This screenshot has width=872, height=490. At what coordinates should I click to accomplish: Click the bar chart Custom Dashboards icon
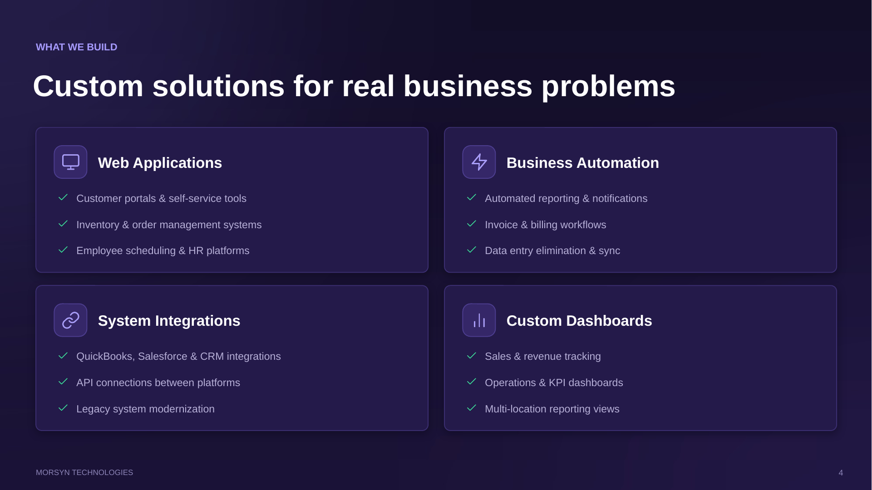479,320
